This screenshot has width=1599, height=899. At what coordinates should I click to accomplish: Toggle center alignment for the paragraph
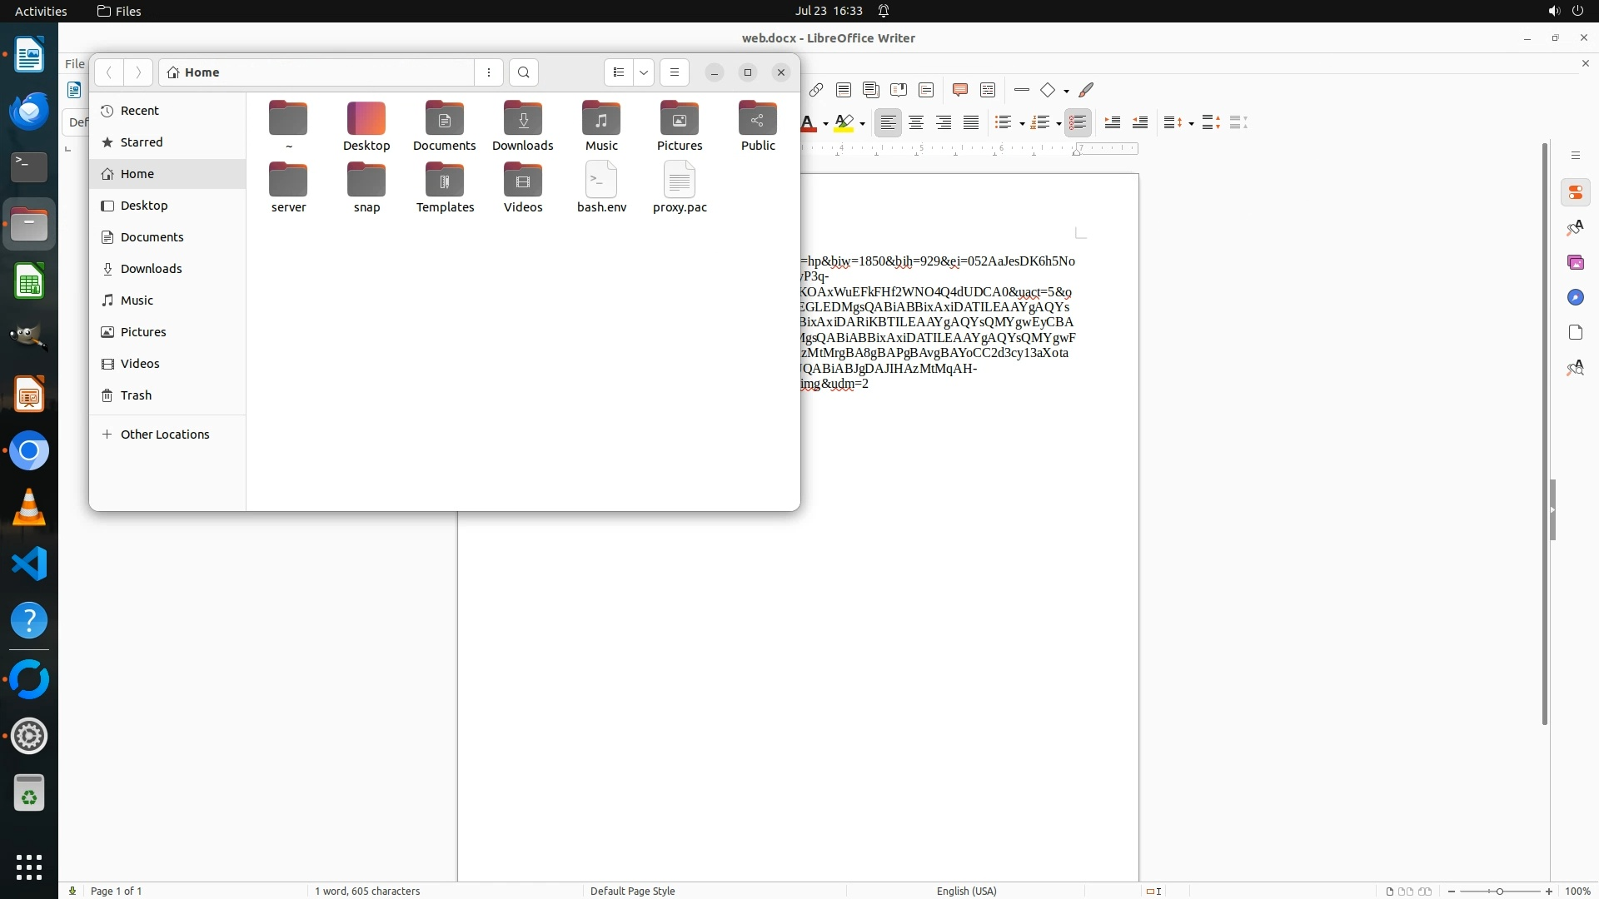tap(916, 122)
